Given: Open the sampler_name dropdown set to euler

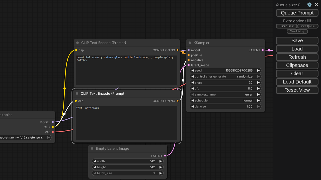Looking at the screenshot, I should pos(225,94).
